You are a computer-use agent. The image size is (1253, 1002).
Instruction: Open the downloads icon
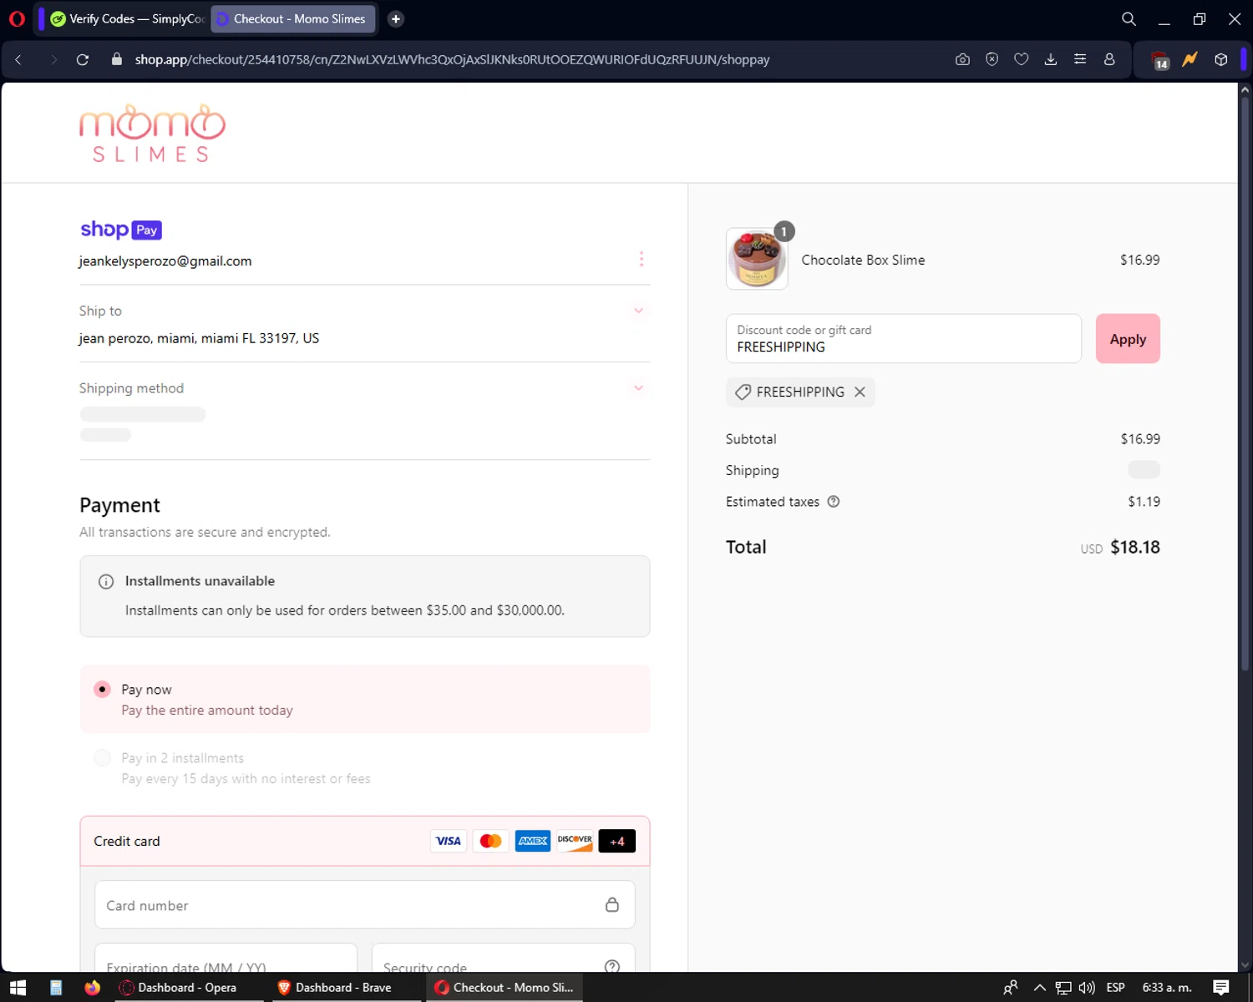tap(1051, 59)
